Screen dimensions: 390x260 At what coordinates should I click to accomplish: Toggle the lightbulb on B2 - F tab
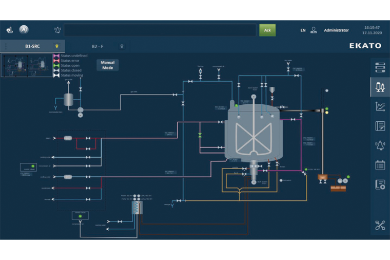tap(122, 46)
